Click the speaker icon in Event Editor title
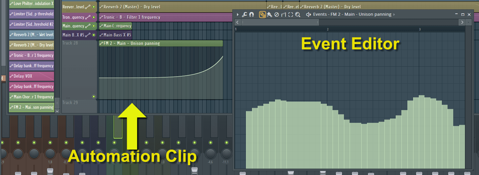Image resolution: width=479 pixels, height=175 pixels. click(308, 14)
